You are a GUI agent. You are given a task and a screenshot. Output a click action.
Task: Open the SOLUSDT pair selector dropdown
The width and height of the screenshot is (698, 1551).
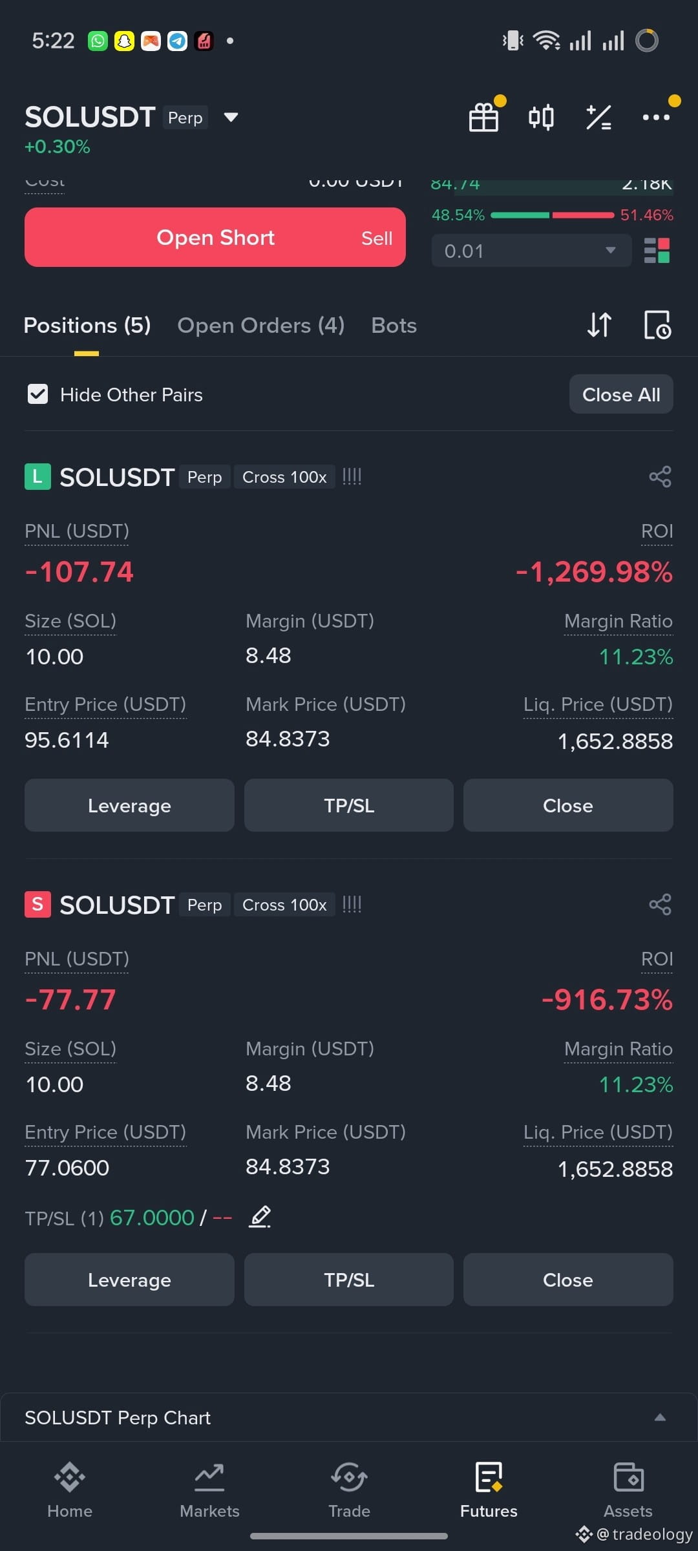(231, 117)
